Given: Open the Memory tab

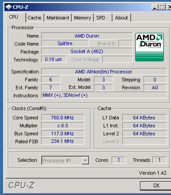Looking at the screenshot, I should point(82,18).
